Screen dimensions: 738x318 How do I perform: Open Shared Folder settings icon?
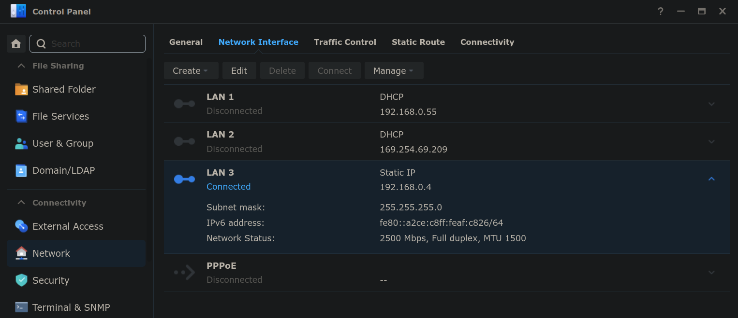[21, 89]
